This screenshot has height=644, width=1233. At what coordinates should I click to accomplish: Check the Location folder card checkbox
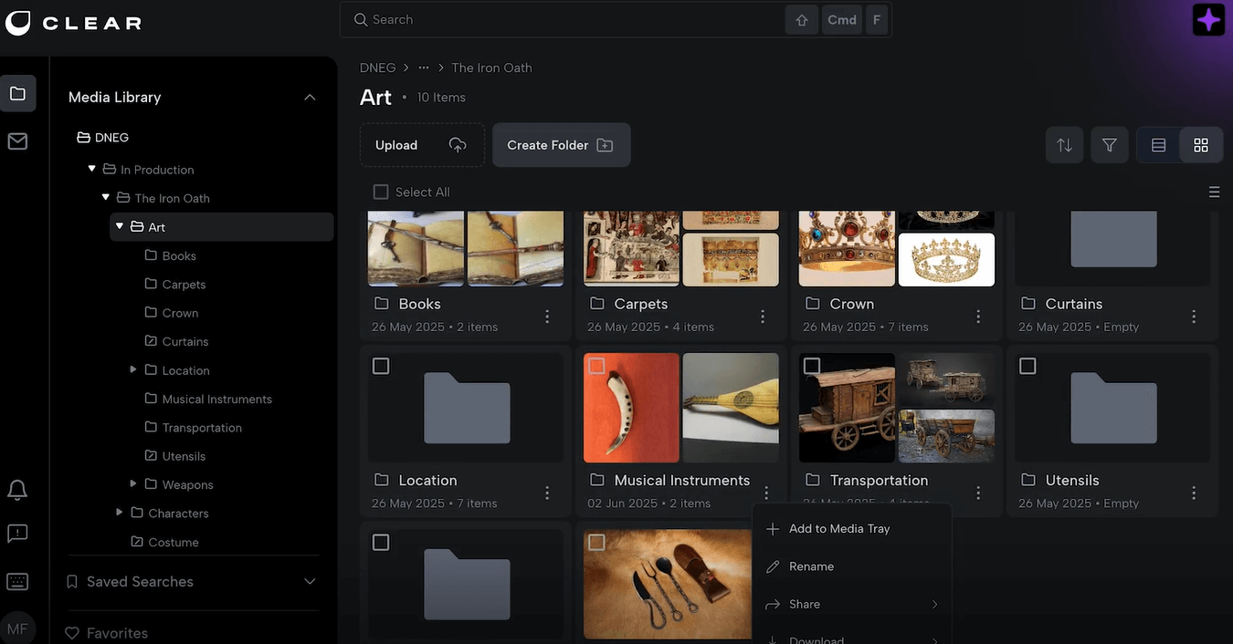pos(381,366)
